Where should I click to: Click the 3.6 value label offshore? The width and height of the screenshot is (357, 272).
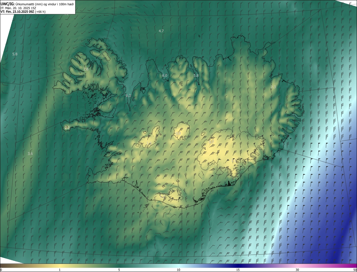click(x=30, y=154)
